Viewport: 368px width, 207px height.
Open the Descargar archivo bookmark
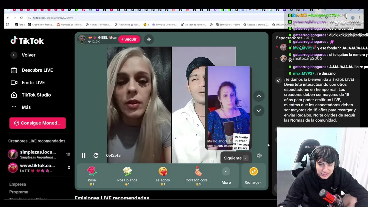coord(256,25)
